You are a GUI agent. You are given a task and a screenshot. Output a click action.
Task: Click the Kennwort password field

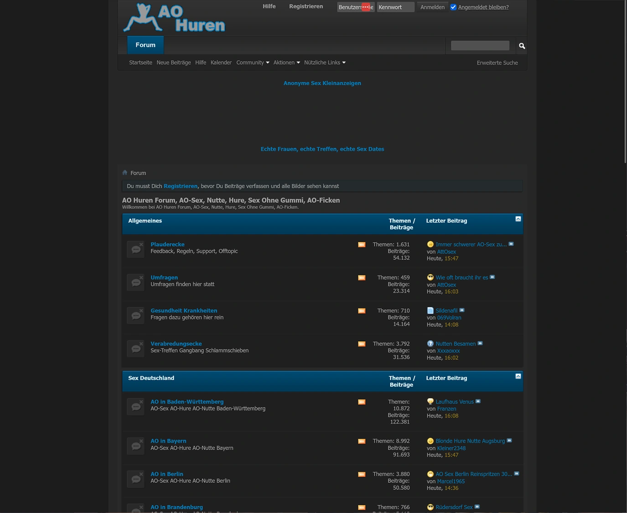pos(396,7)
